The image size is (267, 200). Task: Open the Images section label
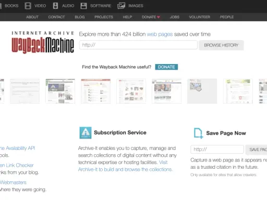136,6
